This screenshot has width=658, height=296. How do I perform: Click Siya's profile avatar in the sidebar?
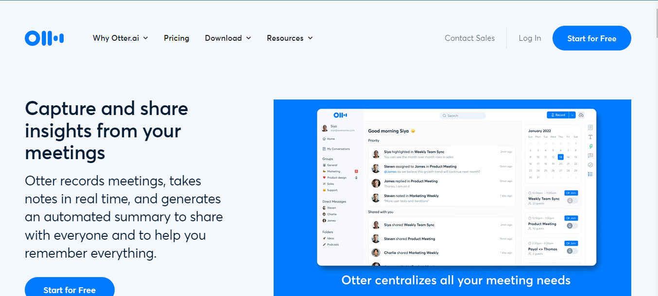click(325, 128)
